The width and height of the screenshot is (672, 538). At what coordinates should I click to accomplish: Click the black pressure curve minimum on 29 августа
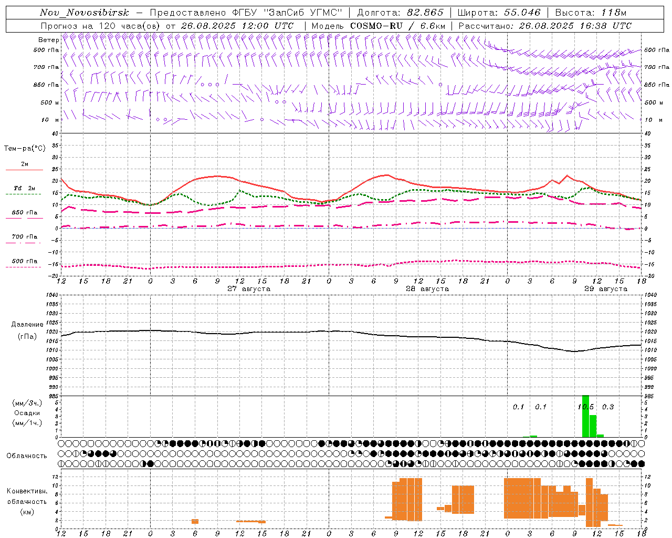coord(574,351)
